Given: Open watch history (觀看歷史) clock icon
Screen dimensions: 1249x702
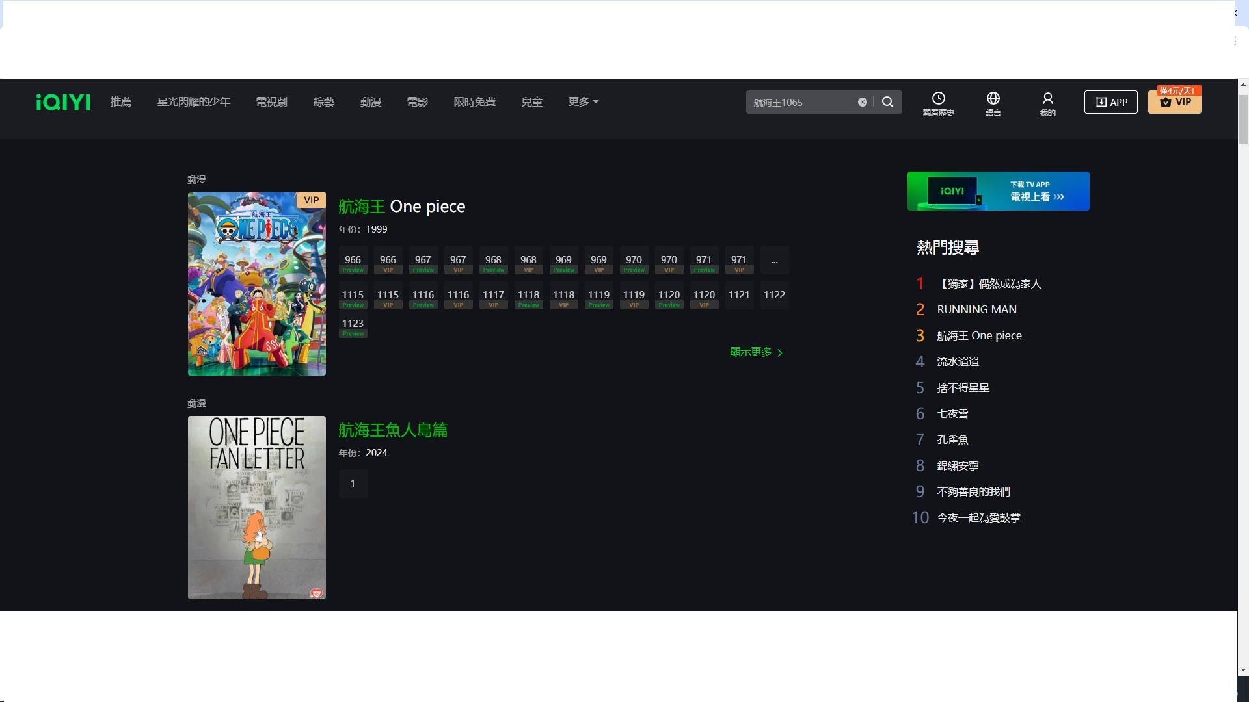Looking at the screenshot, I should coord(938,103).
